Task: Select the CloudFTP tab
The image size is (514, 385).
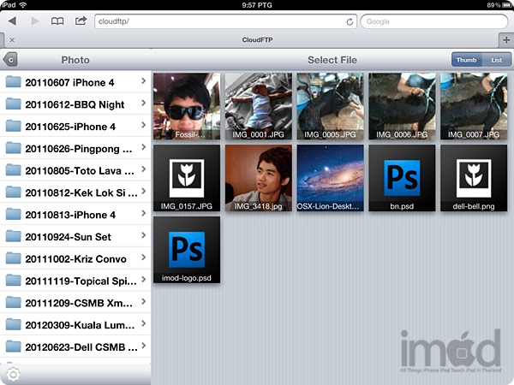Action: click(256, 39)
